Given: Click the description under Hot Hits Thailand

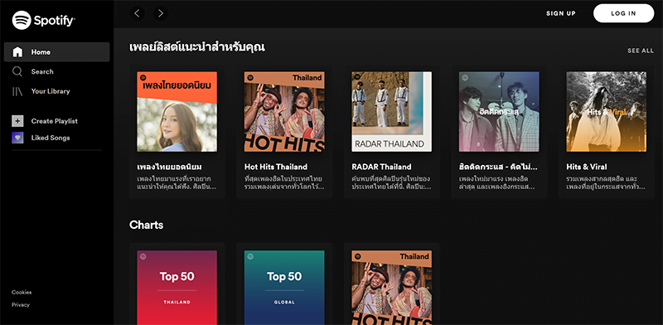Looking at the screenshot, I should point(284,182).
